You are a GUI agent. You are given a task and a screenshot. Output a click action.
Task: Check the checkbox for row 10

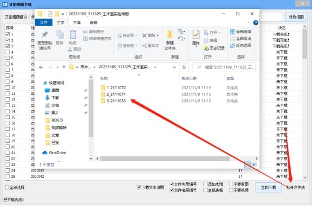pyautogui.click(x=7, y=87)
